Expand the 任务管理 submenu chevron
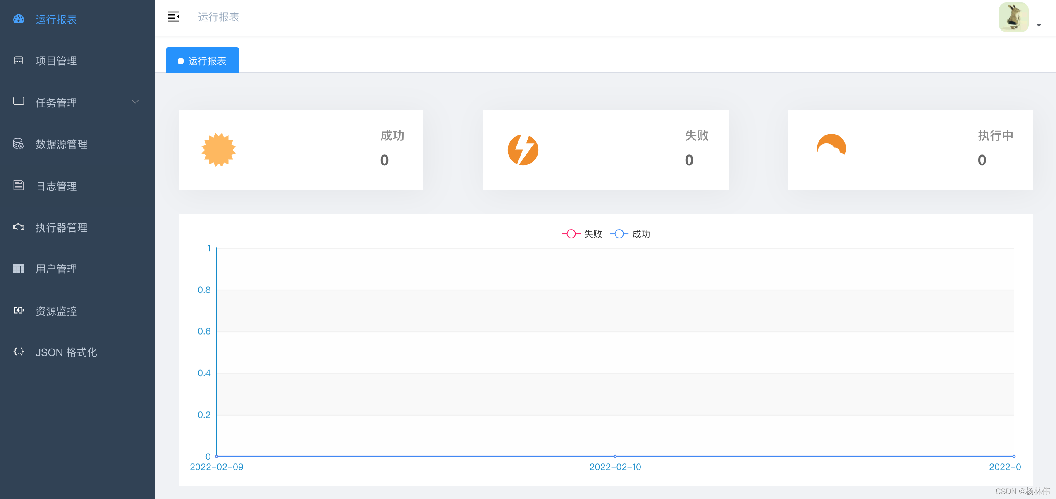The image size is (1056, 499). [x=135, y=102]
